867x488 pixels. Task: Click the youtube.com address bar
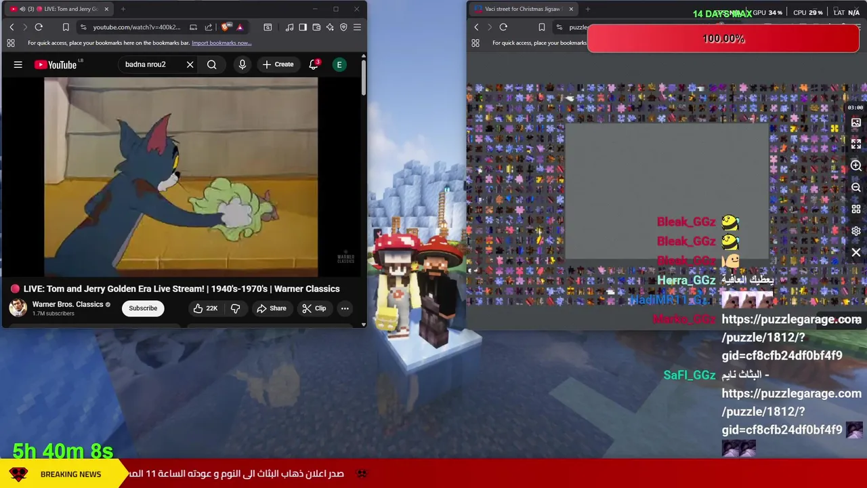tap(137, 27)
